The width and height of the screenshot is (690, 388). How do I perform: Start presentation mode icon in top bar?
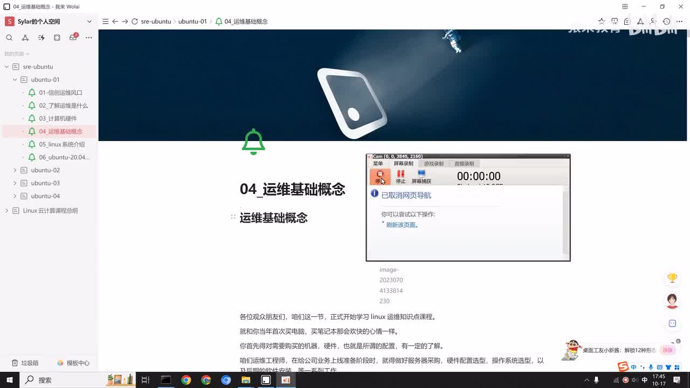tap(615, 22)
